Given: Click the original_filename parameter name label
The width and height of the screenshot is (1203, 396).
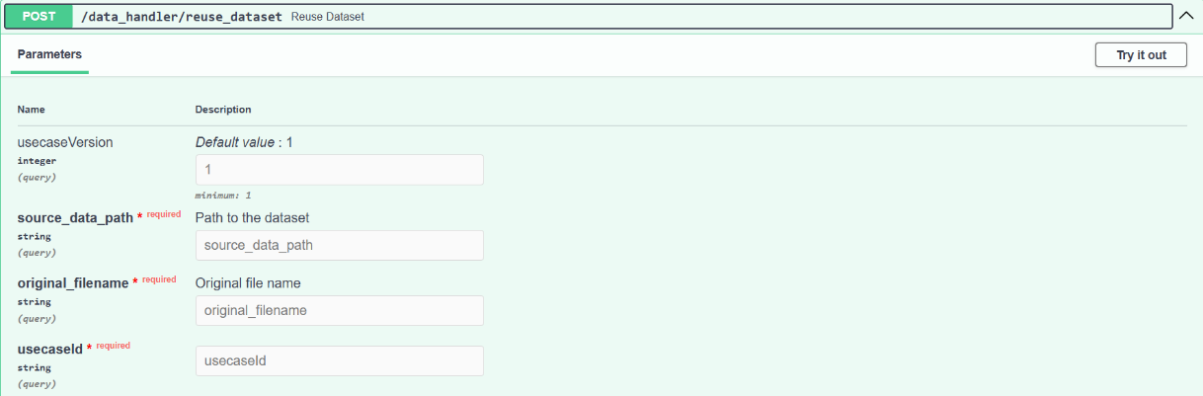Looking at the screenshot, I should click(73, 282).
